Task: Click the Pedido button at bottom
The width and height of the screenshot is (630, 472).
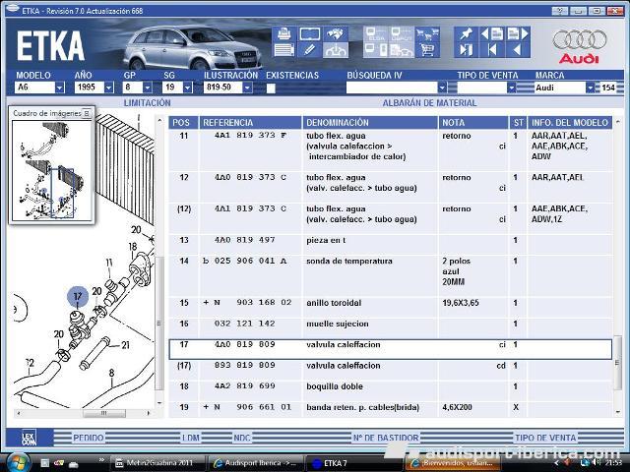Action: pyautogui.click(x=89, y=438)
